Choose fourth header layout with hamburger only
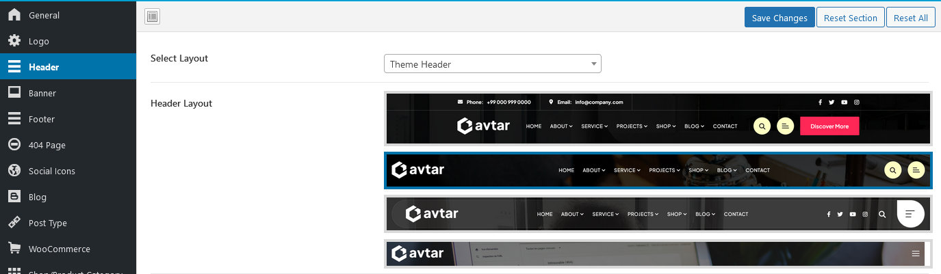Viewport: 941px width, 274px height. click(658, 254)
